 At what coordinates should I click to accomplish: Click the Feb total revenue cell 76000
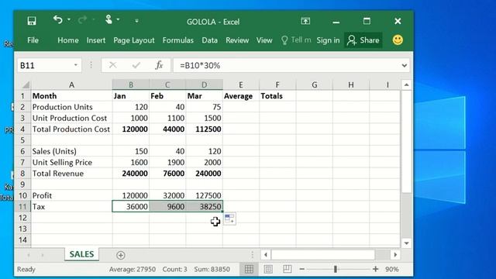click(167, 174)
